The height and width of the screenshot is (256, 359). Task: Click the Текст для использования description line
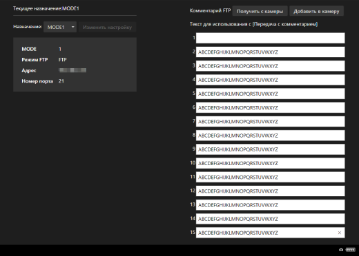click(x=253, y=24)
